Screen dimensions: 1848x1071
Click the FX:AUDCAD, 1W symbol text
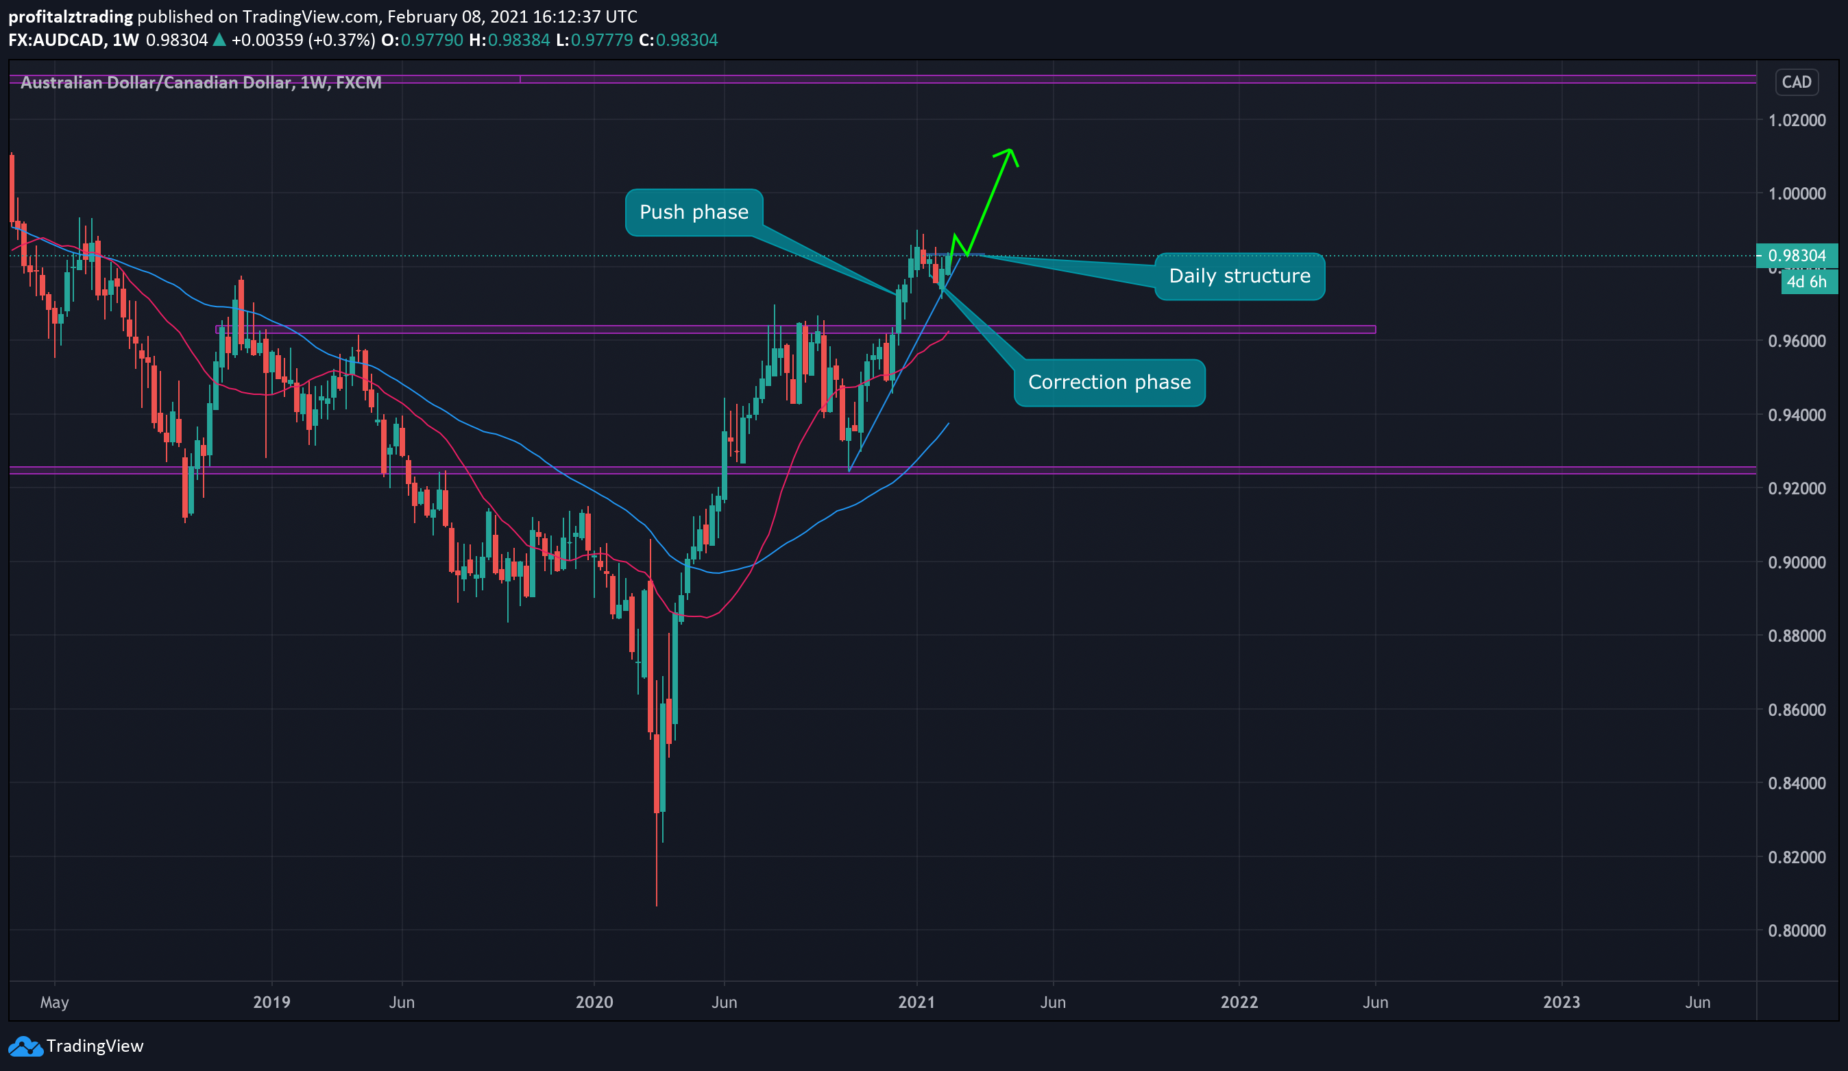pyautogui.click(x=73, y=40)
